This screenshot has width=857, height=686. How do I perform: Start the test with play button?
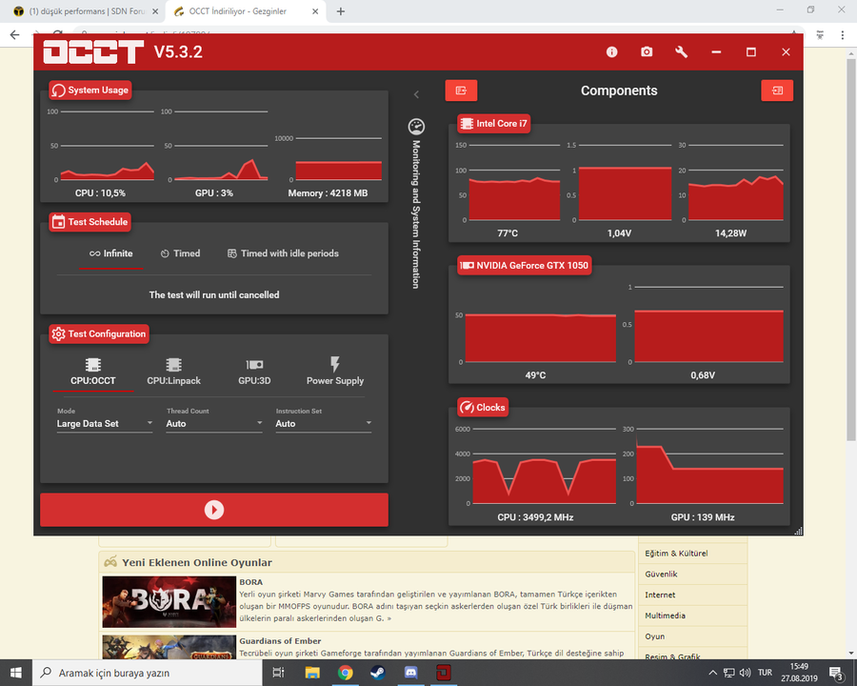(x=214, y=510)
